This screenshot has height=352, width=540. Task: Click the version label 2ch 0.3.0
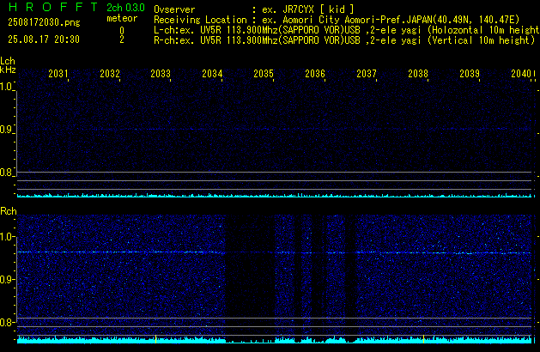pyautogui.click(x=125, y=8)
